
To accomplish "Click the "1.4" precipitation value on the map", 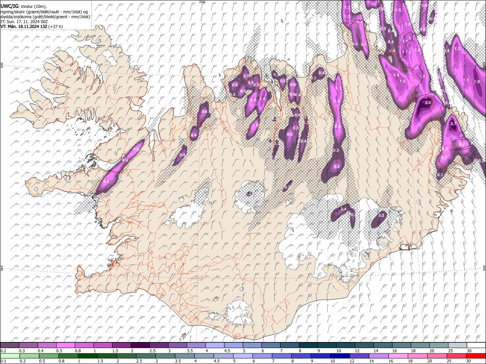I will click(x=396, y=75).
